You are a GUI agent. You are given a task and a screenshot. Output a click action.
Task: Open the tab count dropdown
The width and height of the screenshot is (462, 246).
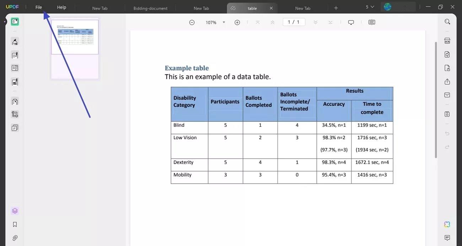pyautogui.click(x=370, y=7)
